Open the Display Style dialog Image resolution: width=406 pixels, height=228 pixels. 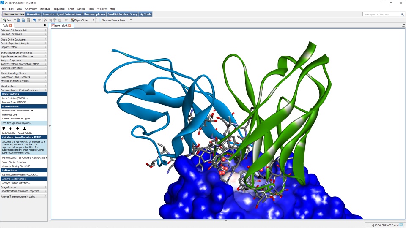(80, 20)
